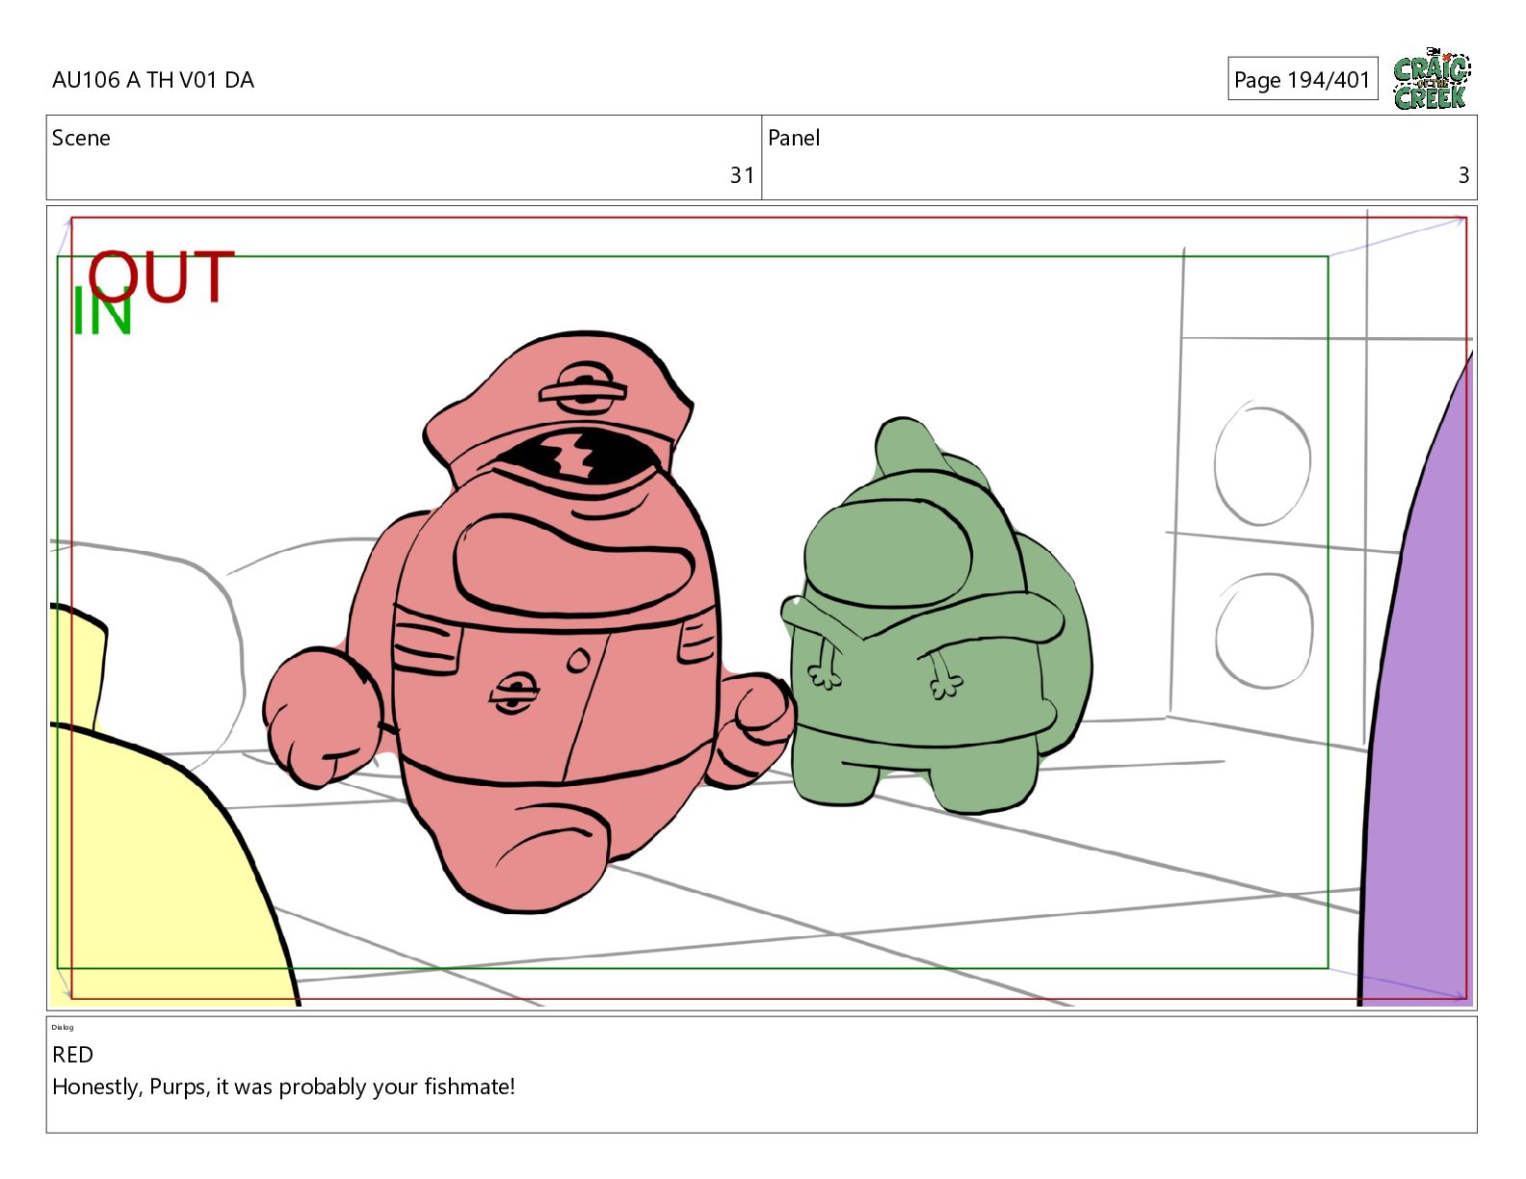Image resolution: width=1526 pixels, height=1179 pixels.
Task: Click scene number '31'
Action: (742, 175)
